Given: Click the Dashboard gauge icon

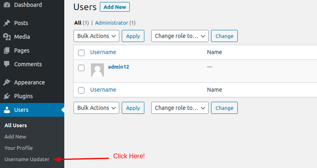Looking at the screenshot, I should click(7, 5).
